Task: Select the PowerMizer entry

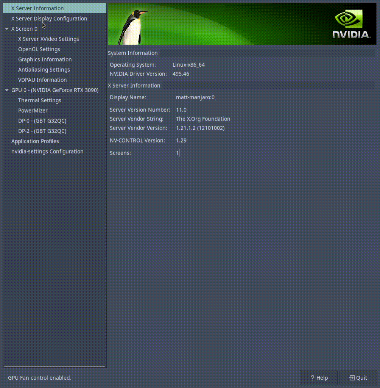Action: (x=33, y=111)
